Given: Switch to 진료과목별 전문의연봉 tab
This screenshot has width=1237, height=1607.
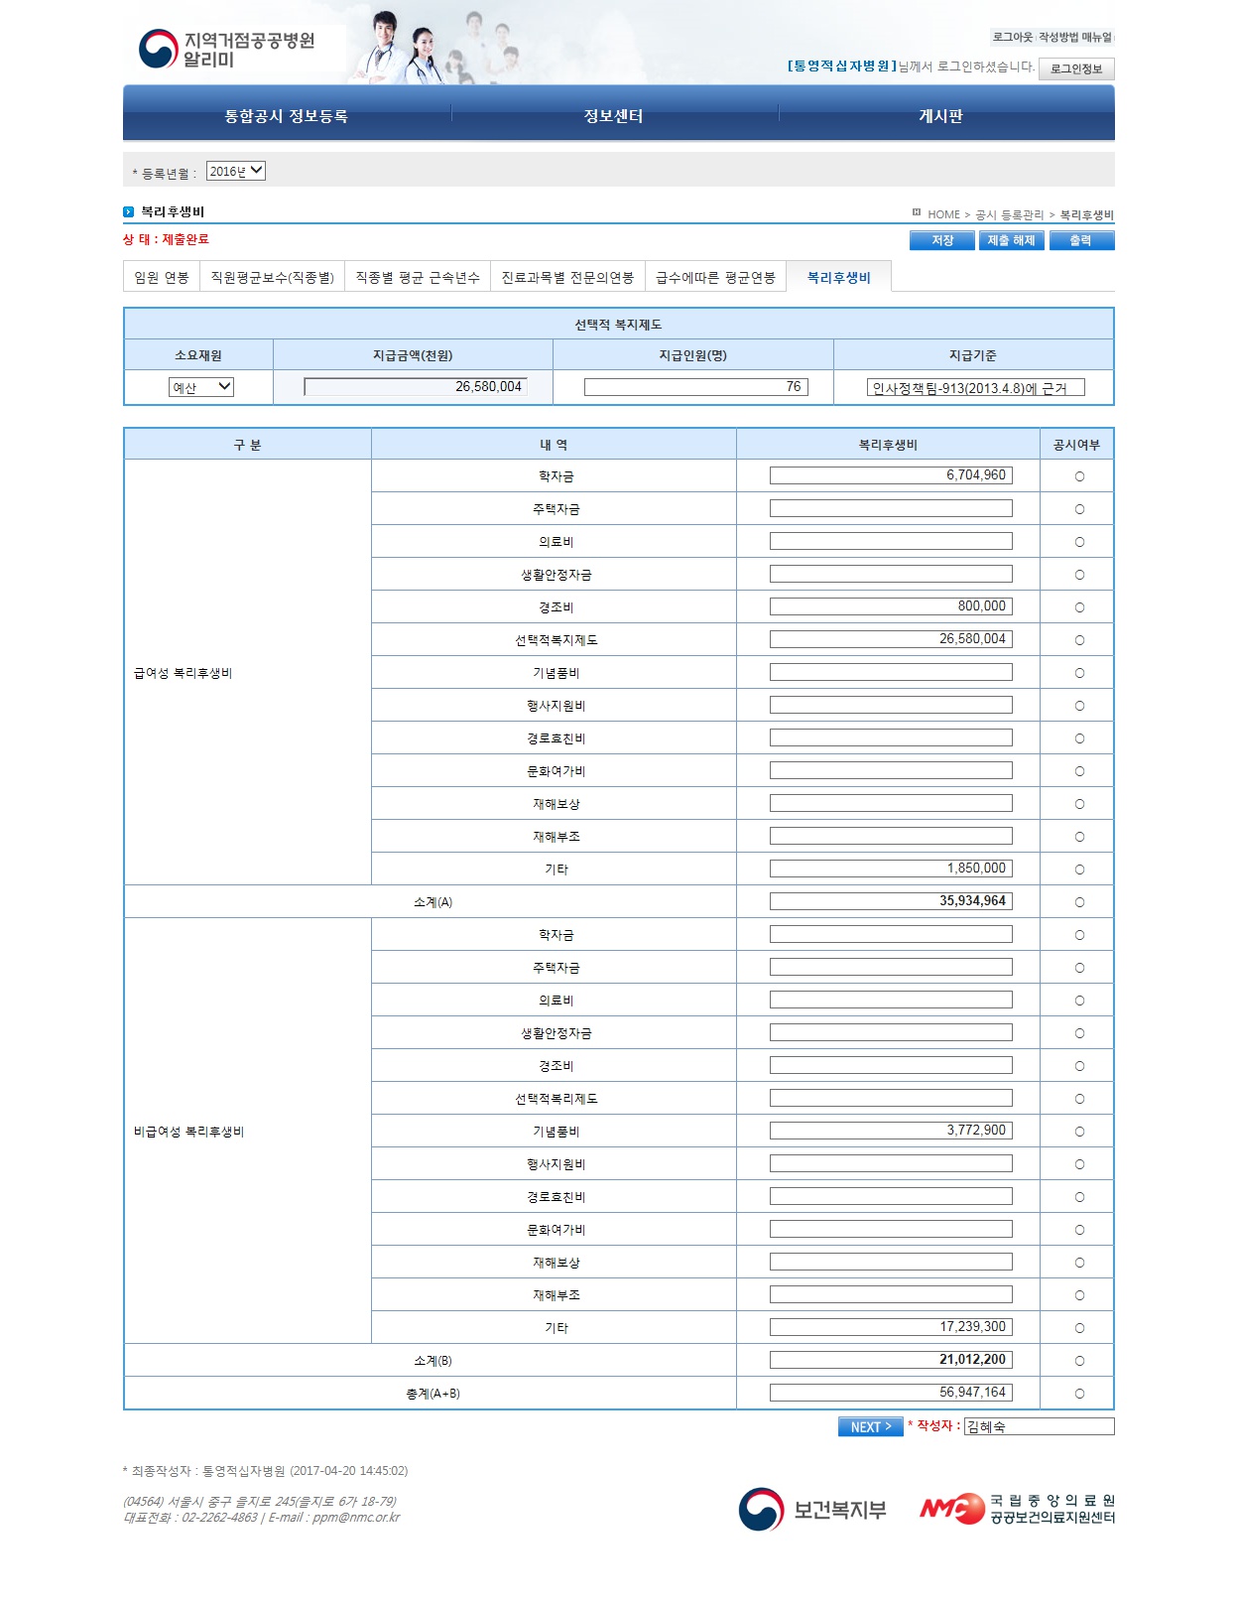Looking at the screenshot, I should pos(567,278).
